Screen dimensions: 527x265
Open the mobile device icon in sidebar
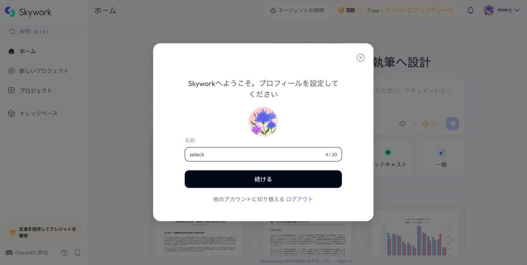(x=78, y=253)
